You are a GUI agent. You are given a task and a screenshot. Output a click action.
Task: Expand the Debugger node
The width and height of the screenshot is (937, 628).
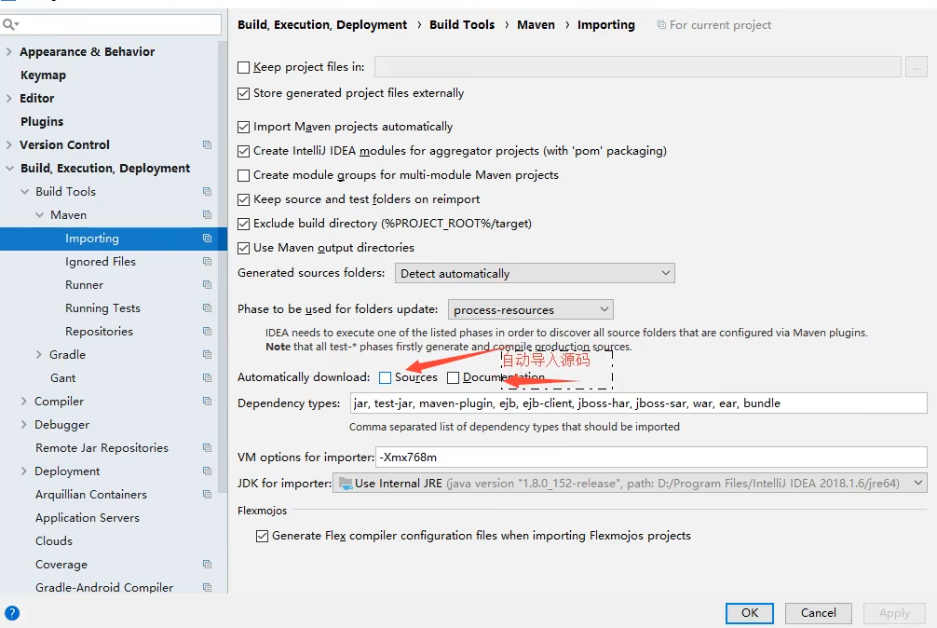click(24, 424)
